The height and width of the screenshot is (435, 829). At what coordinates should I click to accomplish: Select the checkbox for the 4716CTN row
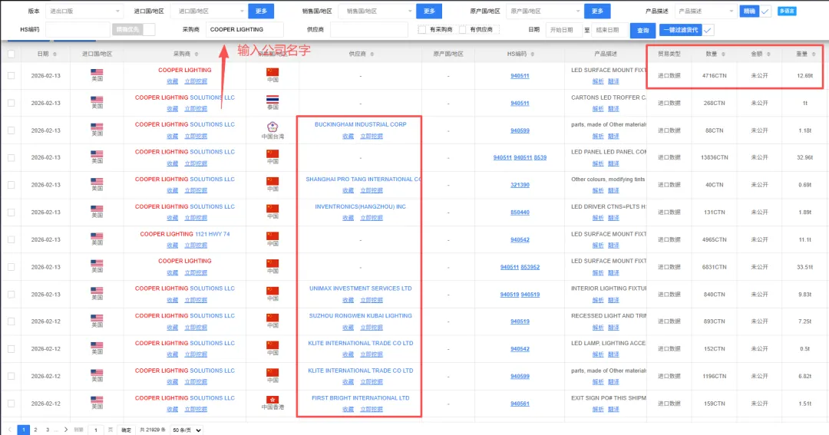[11, 76]
